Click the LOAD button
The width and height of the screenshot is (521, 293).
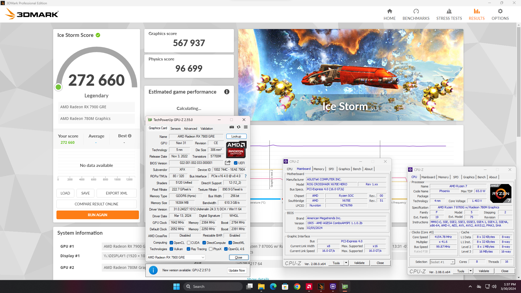click(65, 193)
